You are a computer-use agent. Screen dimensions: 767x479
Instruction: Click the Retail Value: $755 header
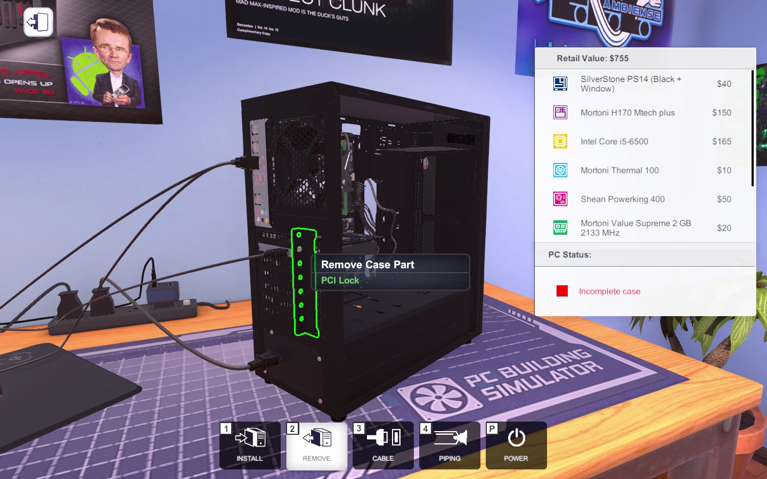[592, 59]
